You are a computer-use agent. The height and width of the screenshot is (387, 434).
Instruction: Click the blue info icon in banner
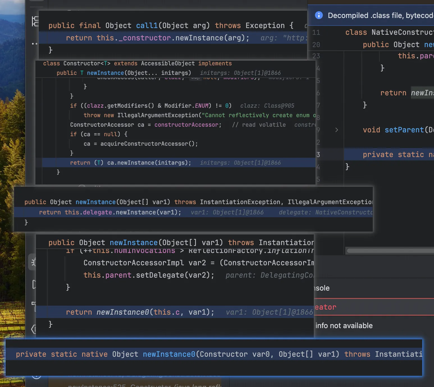pyautogui.click(x=319, y=15)
